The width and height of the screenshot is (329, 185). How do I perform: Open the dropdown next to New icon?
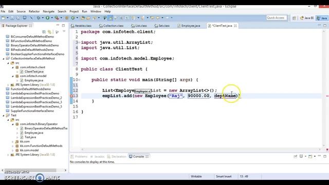pyautogui.click(x=7, y=18)
